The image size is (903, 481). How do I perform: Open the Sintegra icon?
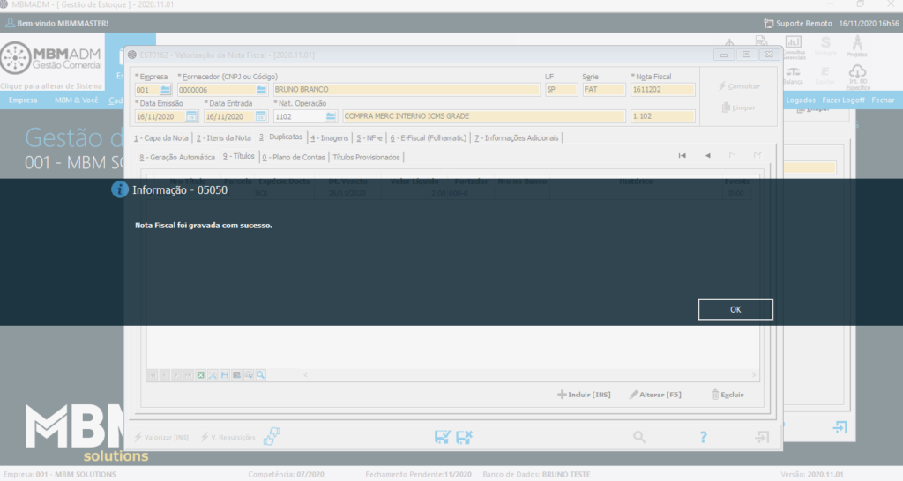click(x=825, y=46)
